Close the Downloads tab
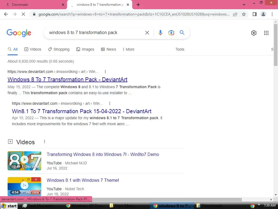The height and width of the screenshot is (209, 278). click(x=63, y=5)
